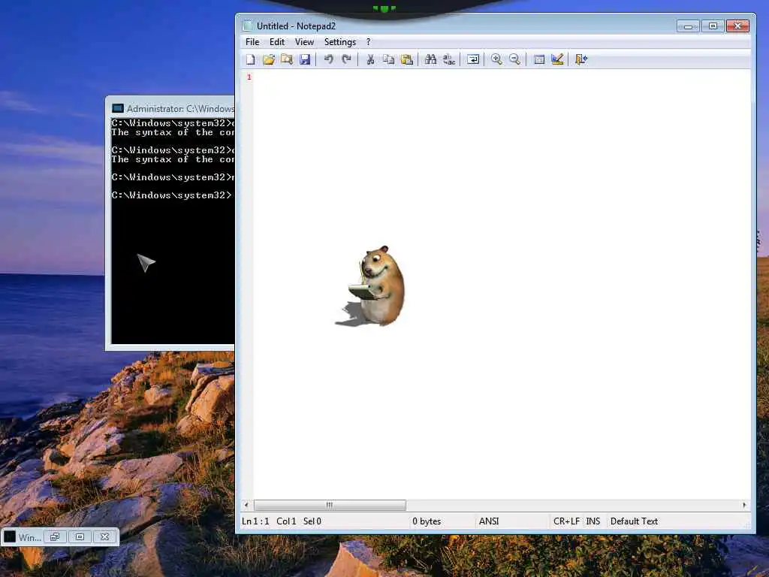The width and height of the screenshot is (769, 577).
Task: Minimize the Notepad2 window
Action: 688,26
